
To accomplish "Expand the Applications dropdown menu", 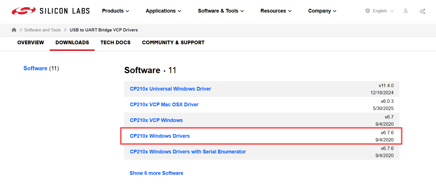I will point(163,11).
